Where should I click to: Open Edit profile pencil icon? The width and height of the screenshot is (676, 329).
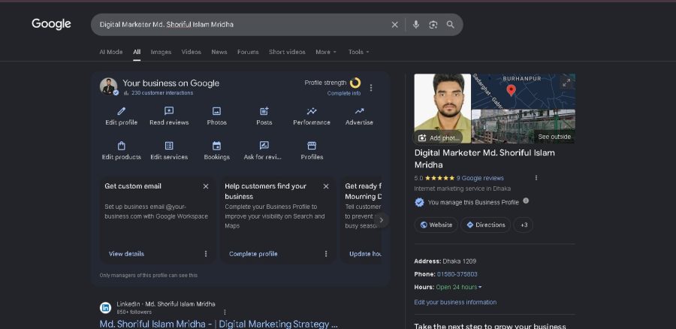[x=122, y=111]
